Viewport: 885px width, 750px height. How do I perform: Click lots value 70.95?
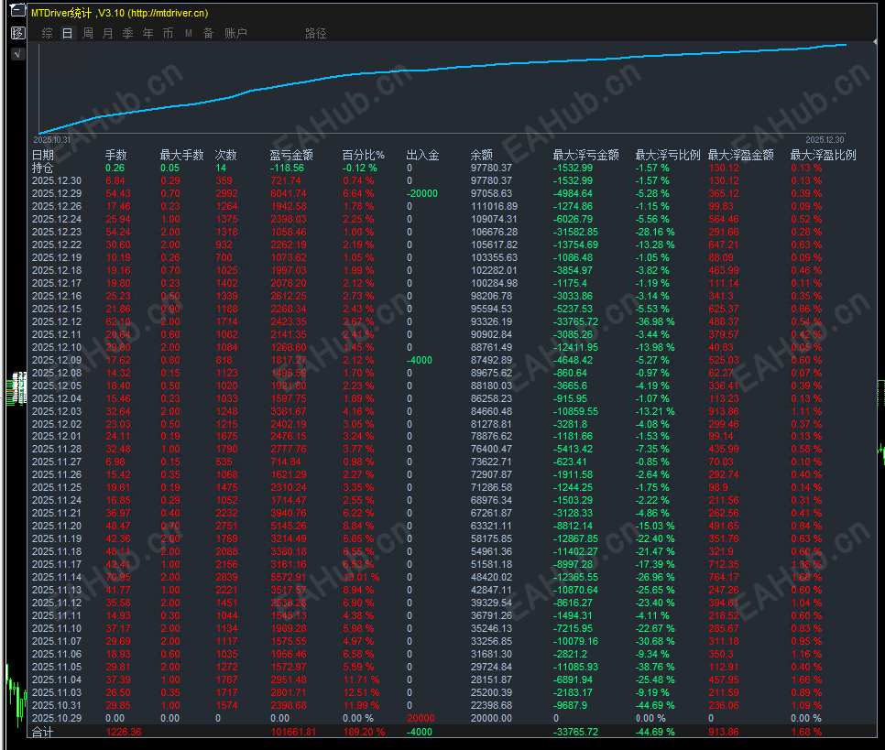click(x=118, y=577)
